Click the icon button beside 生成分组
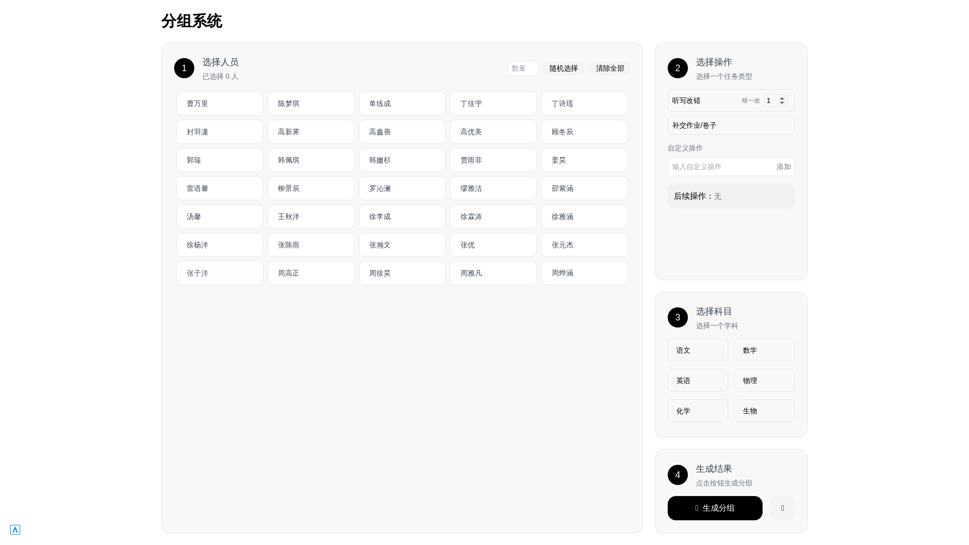Viewport: 969px width, 545px height. click(782, 508)
